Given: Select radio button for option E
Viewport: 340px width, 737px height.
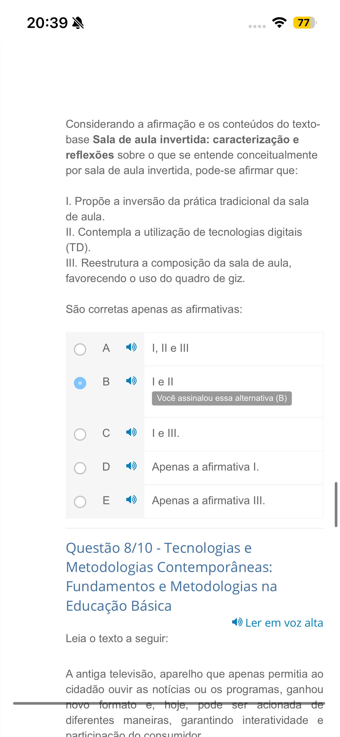Looking at the screenshot, I should pos(80,502).
